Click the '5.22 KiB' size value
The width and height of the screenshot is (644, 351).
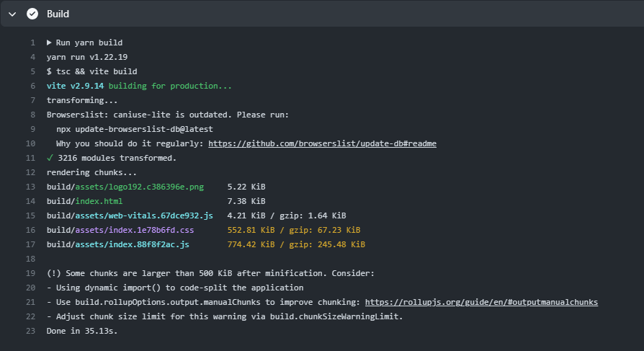[x=246, y=187]
